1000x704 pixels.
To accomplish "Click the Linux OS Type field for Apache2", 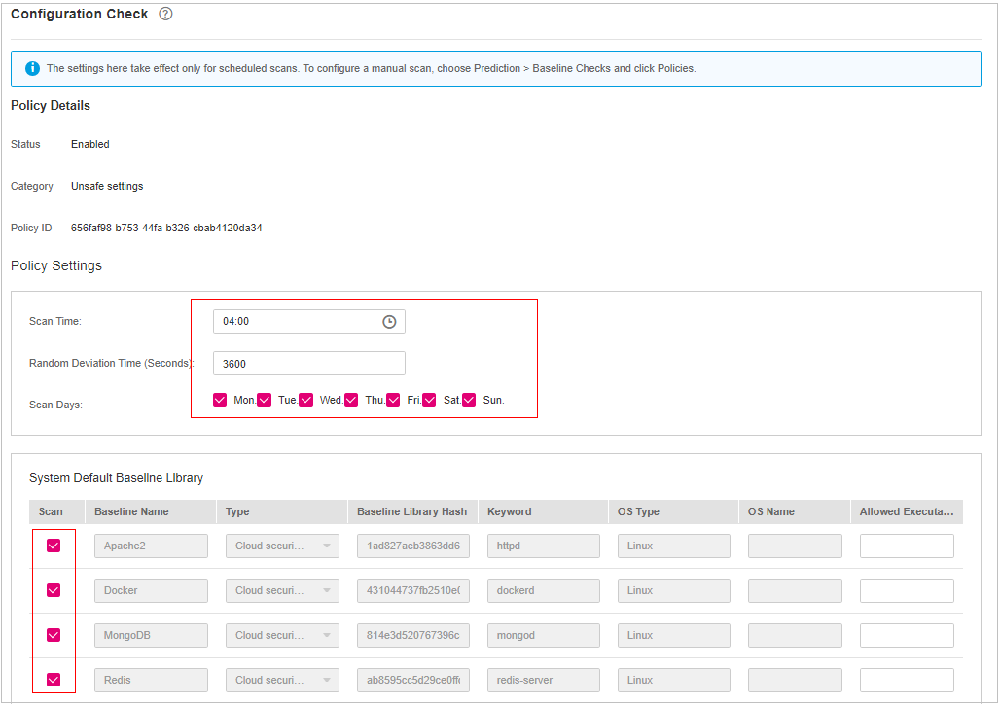I will (674, 546).
